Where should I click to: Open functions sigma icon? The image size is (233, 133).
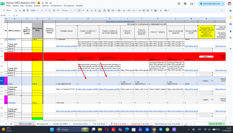[161, 11]
